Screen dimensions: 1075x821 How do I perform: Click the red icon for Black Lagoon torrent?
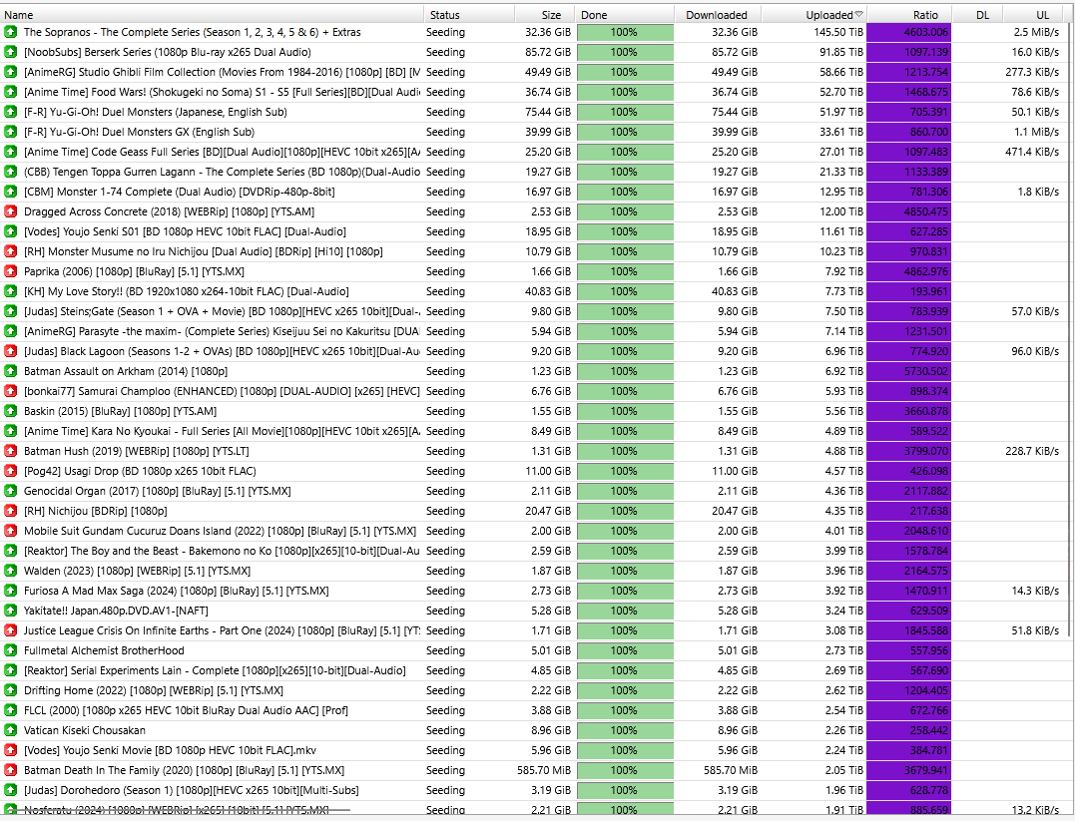pos(10,351)
